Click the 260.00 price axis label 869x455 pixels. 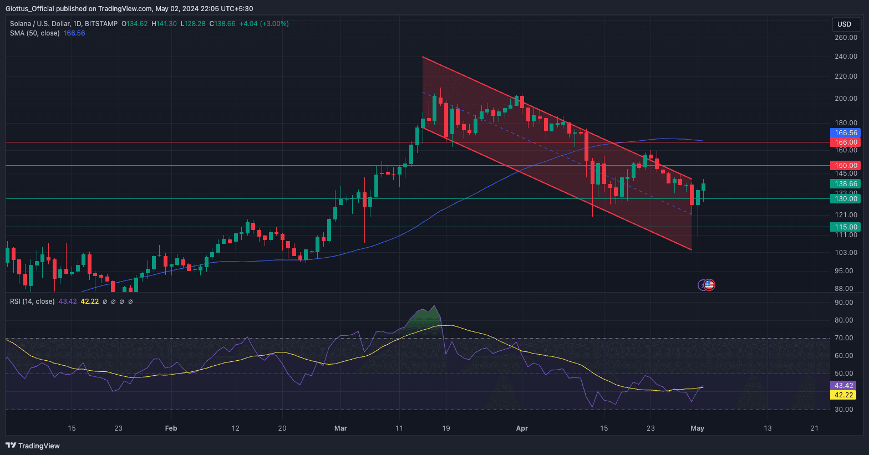click(x=846, y=38)
